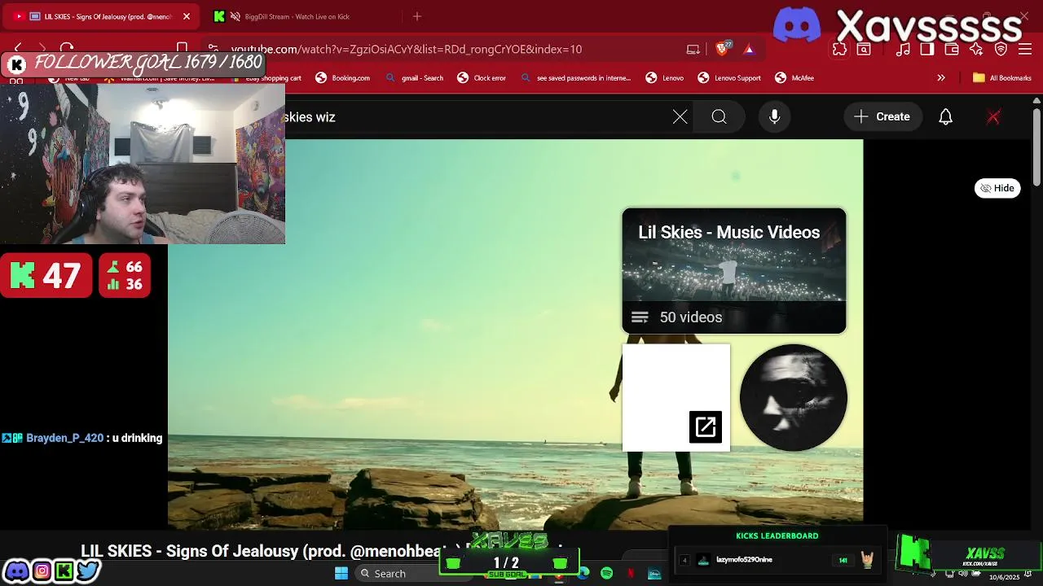The image size is (1043, 586).
Task: Toggle the browser sidebar panel icon
Action: point(927,49)
